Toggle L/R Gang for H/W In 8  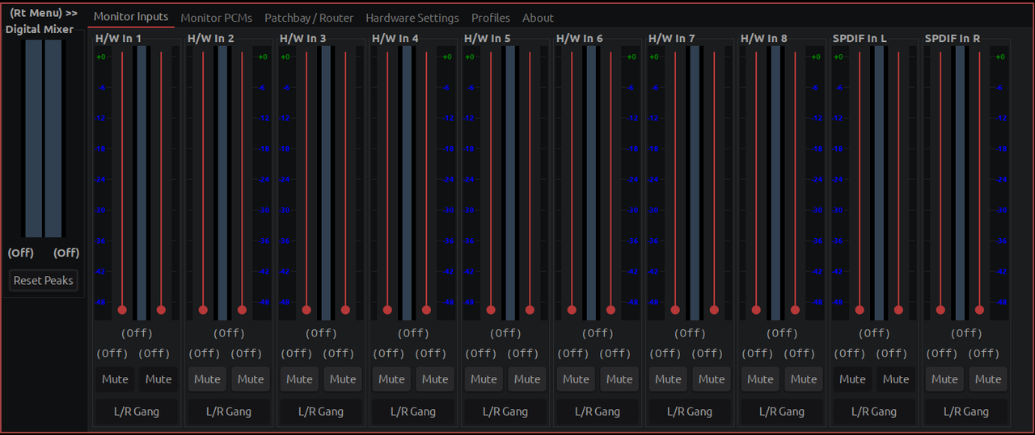pos(782,412)
